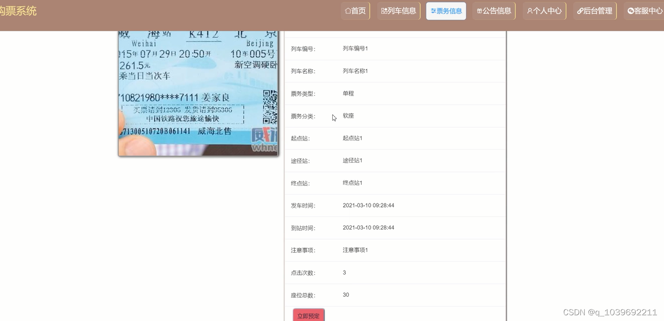Click the 途径站: label
The height and width of the screenshot is (321, 664).
pos(300,161)
